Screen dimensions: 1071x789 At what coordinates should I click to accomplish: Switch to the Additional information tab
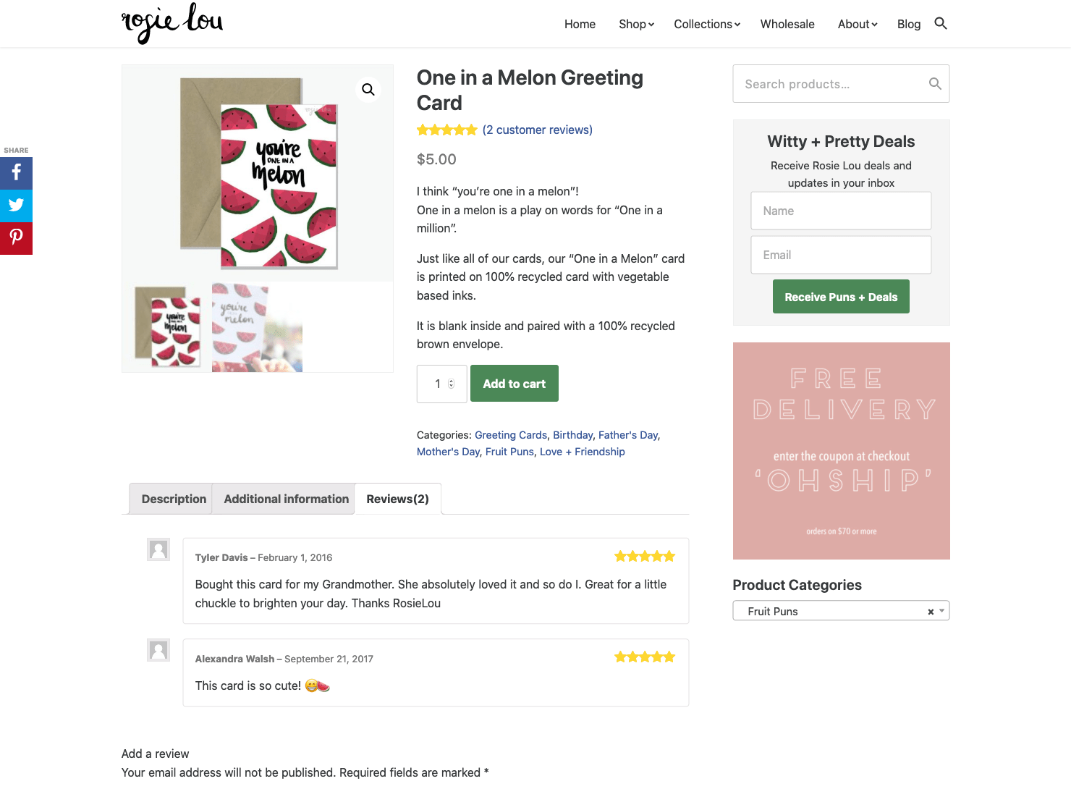click(x=285, y=499)
